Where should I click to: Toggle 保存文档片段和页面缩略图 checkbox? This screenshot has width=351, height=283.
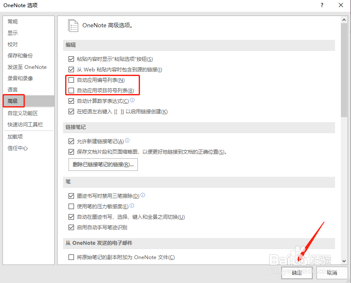click(71, 152)
